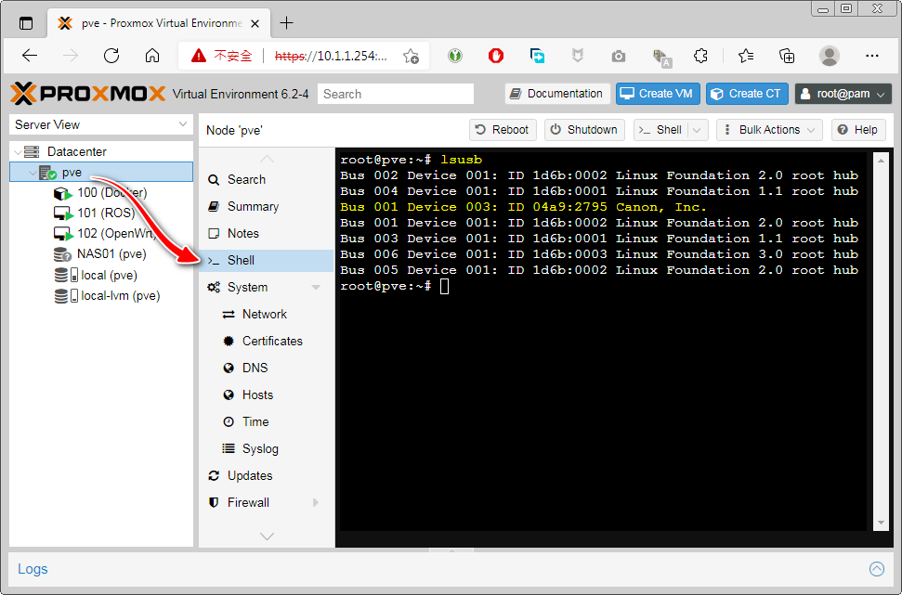This screenshot has height=595, width=902.
Task: Expand the Bulk Actions dropdown
Action: pyautogui.click(x=769, y=130)
